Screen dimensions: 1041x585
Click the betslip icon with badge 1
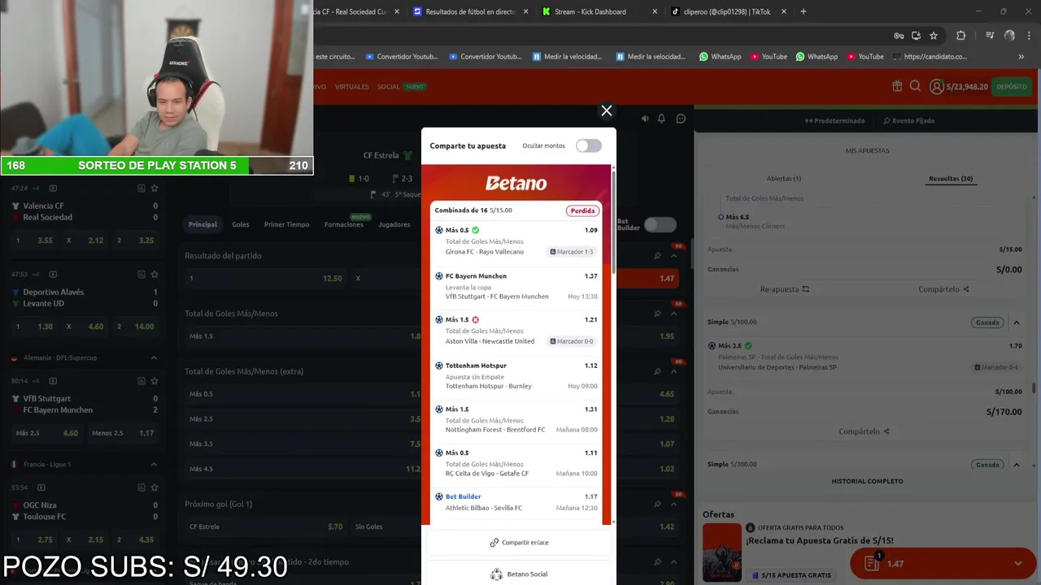coord(873,563)
